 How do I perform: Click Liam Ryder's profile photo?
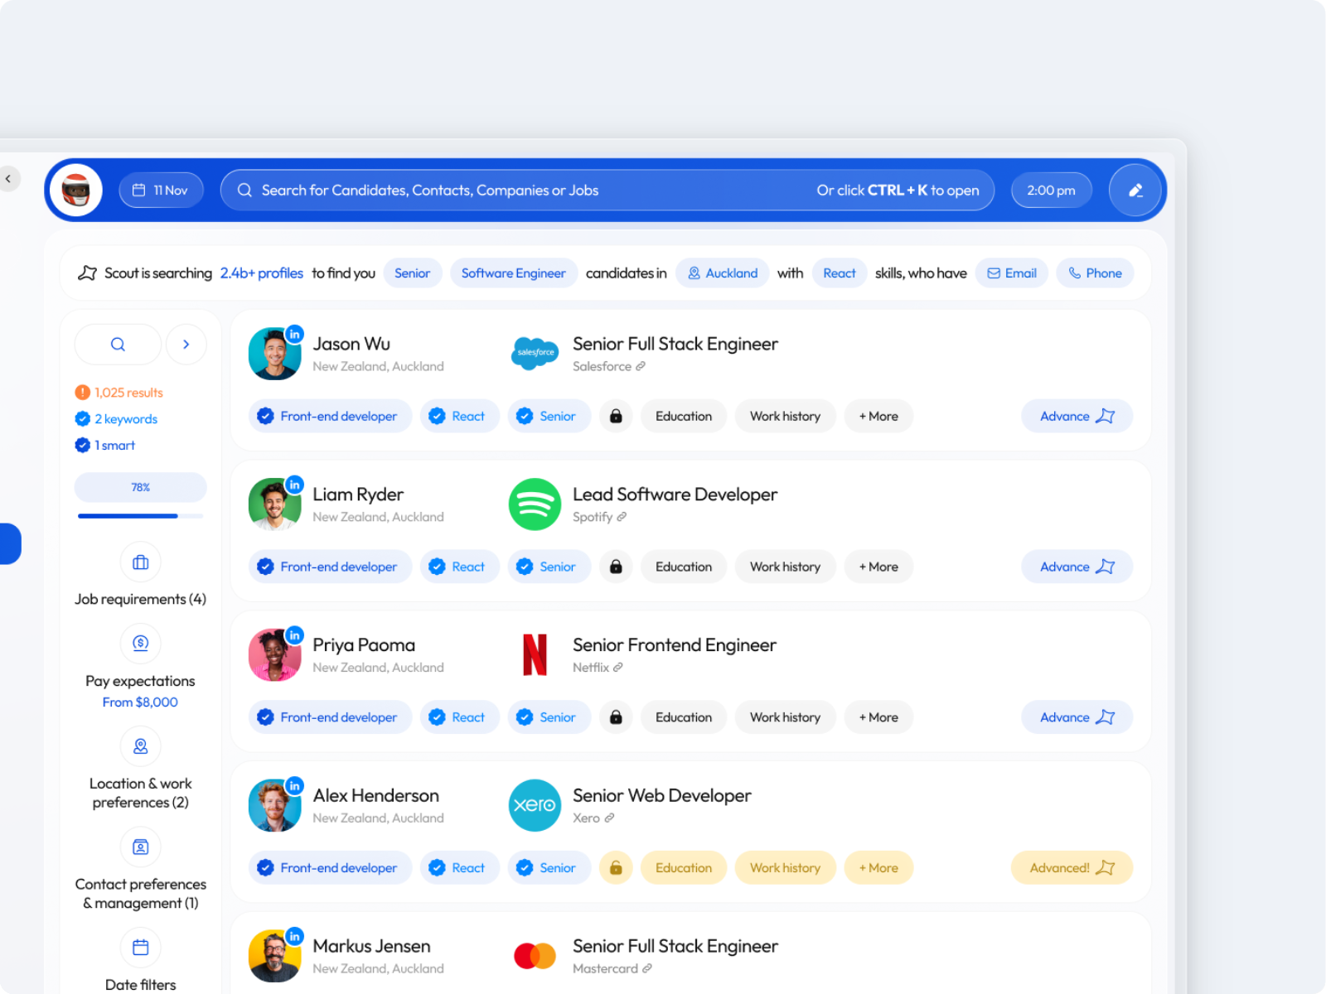pyautogui.click(x=274, y=504)
